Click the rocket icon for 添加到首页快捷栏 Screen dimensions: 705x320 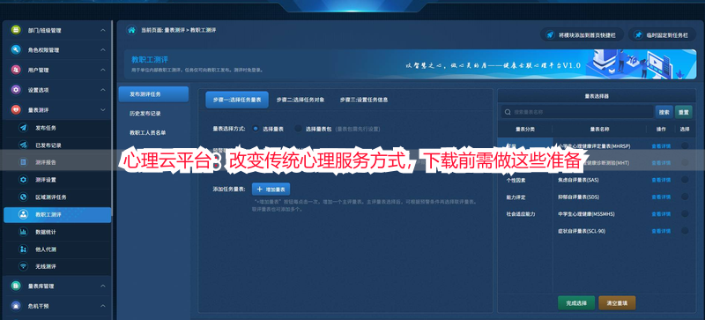coord(549,34)
